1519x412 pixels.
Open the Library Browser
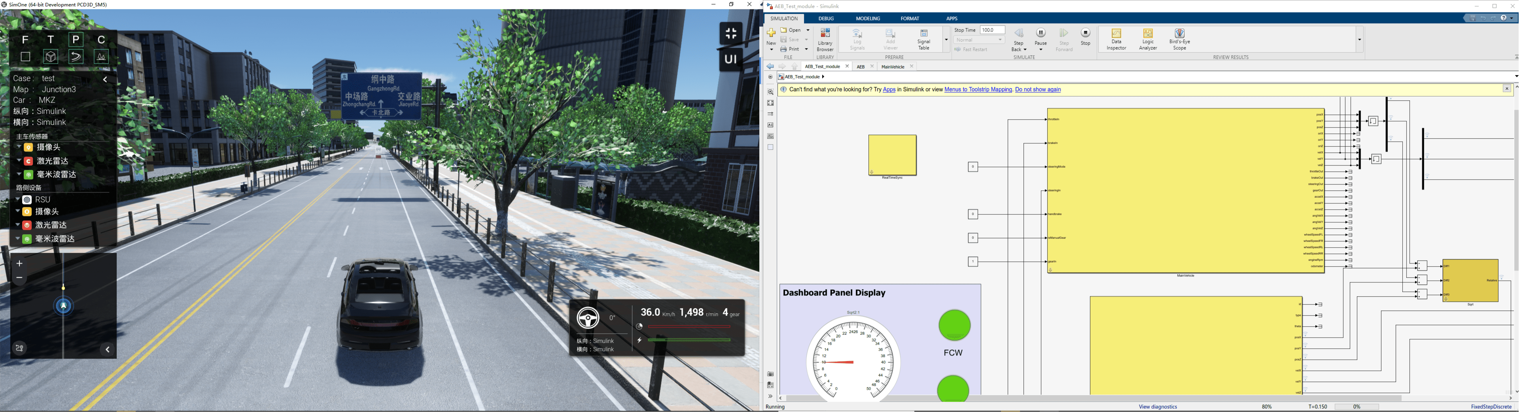pyautogui.click(x=825, y=40)
